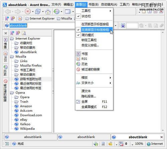Open the dropdown arrow beside History icon
Viewport: 167px width, 149px height.
(x=61, y=12)
